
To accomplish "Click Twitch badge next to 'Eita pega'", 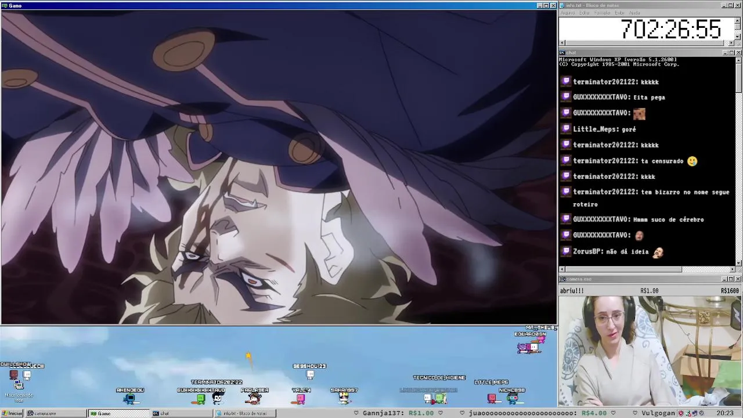I will 566,97.
